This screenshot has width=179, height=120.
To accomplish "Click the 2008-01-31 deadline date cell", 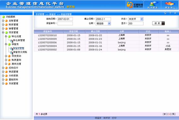I will [x=95, y=43].
